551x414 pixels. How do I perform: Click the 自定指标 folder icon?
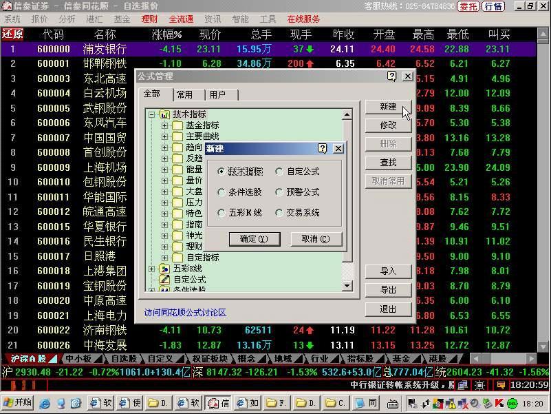click(x=177, y=258)
